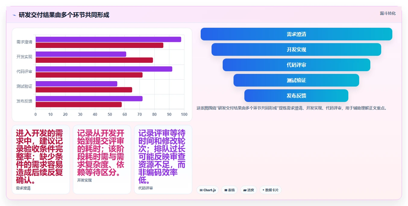408x206 pixels.
Task: Click the purple bar for 测试验证
Action: (x=76, y=84)
